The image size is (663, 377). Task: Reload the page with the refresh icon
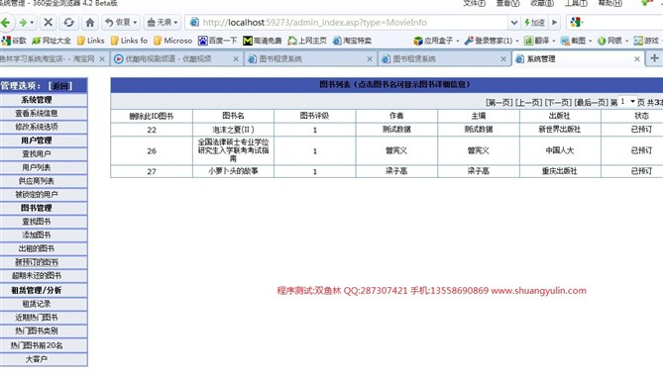[x=68, y=23]
